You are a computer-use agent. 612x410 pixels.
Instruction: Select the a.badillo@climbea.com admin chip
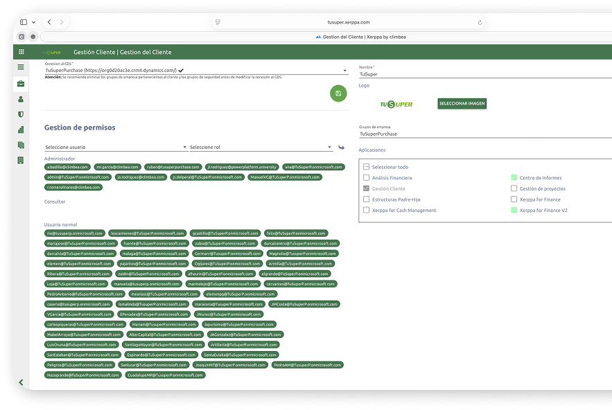[67, 167]
